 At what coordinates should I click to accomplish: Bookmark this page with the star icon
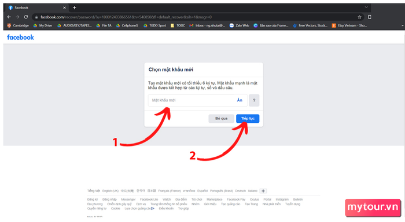coord(359,17)
